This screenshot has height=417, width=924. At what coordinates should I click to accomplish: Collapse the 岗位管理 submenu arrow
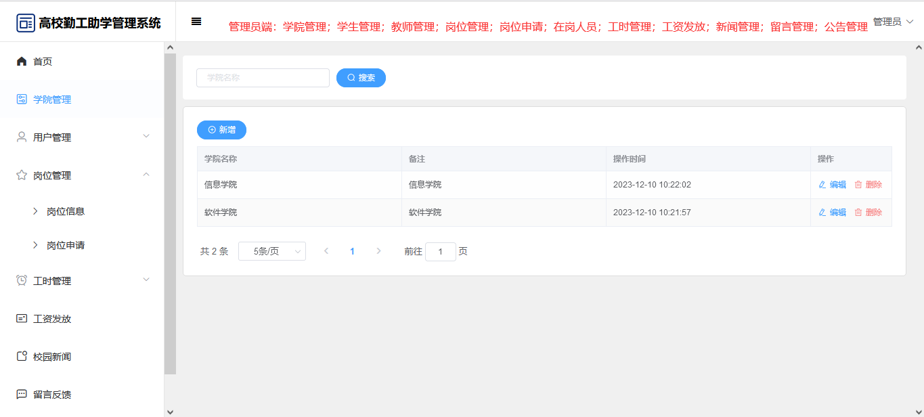pyautogui.click(x=146, y=175)
